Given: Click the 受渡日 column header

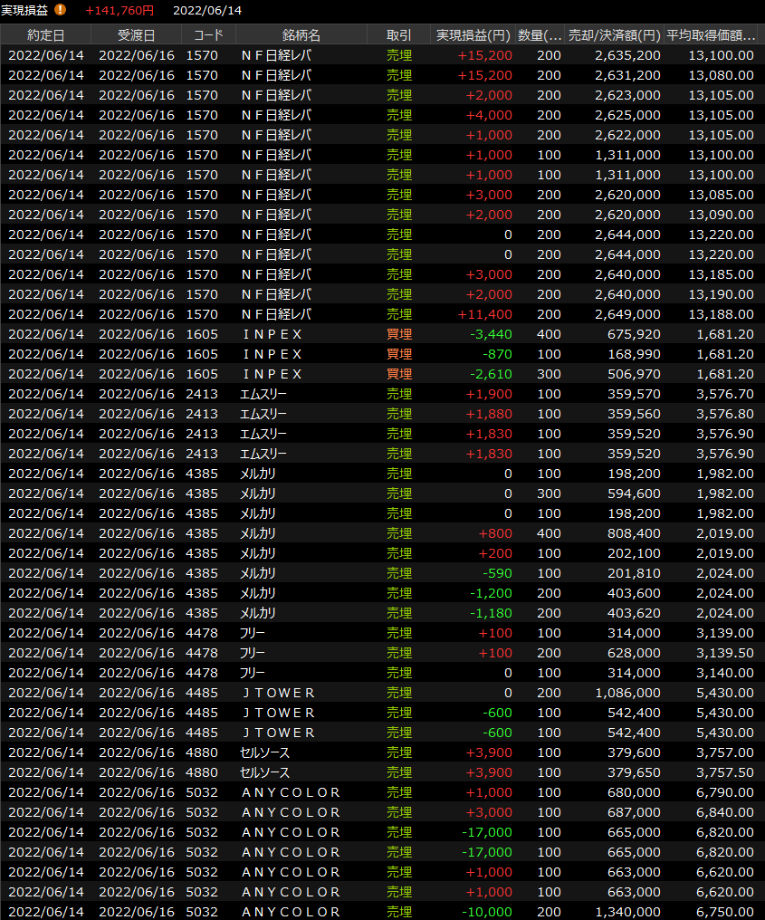Looking at the screenshot, I should [136, 35].
